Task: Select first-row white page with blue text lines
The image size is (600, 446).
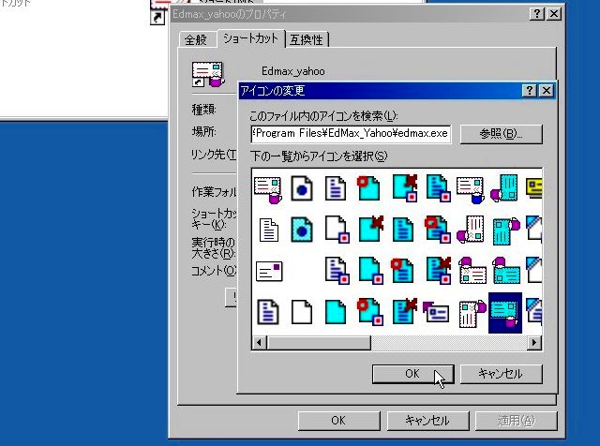Action: click(336, 188)
